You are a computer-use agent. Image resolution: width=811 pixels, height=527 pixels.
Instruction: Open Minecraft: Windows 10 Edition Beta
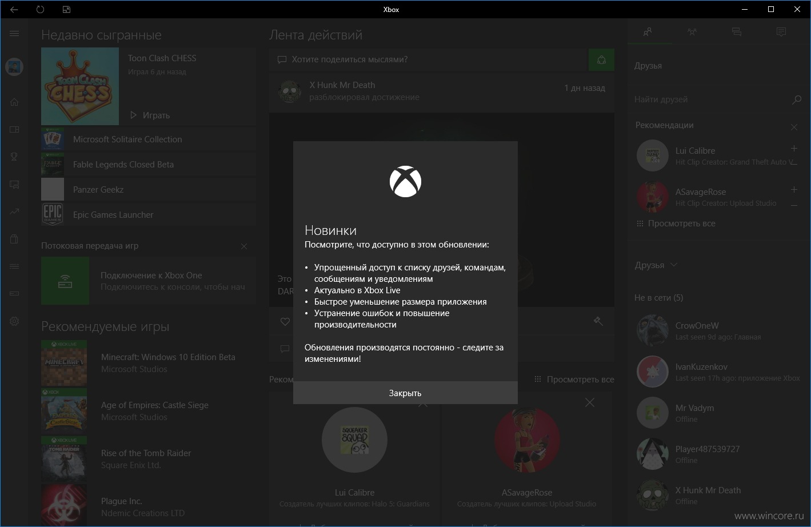[149, 364]
